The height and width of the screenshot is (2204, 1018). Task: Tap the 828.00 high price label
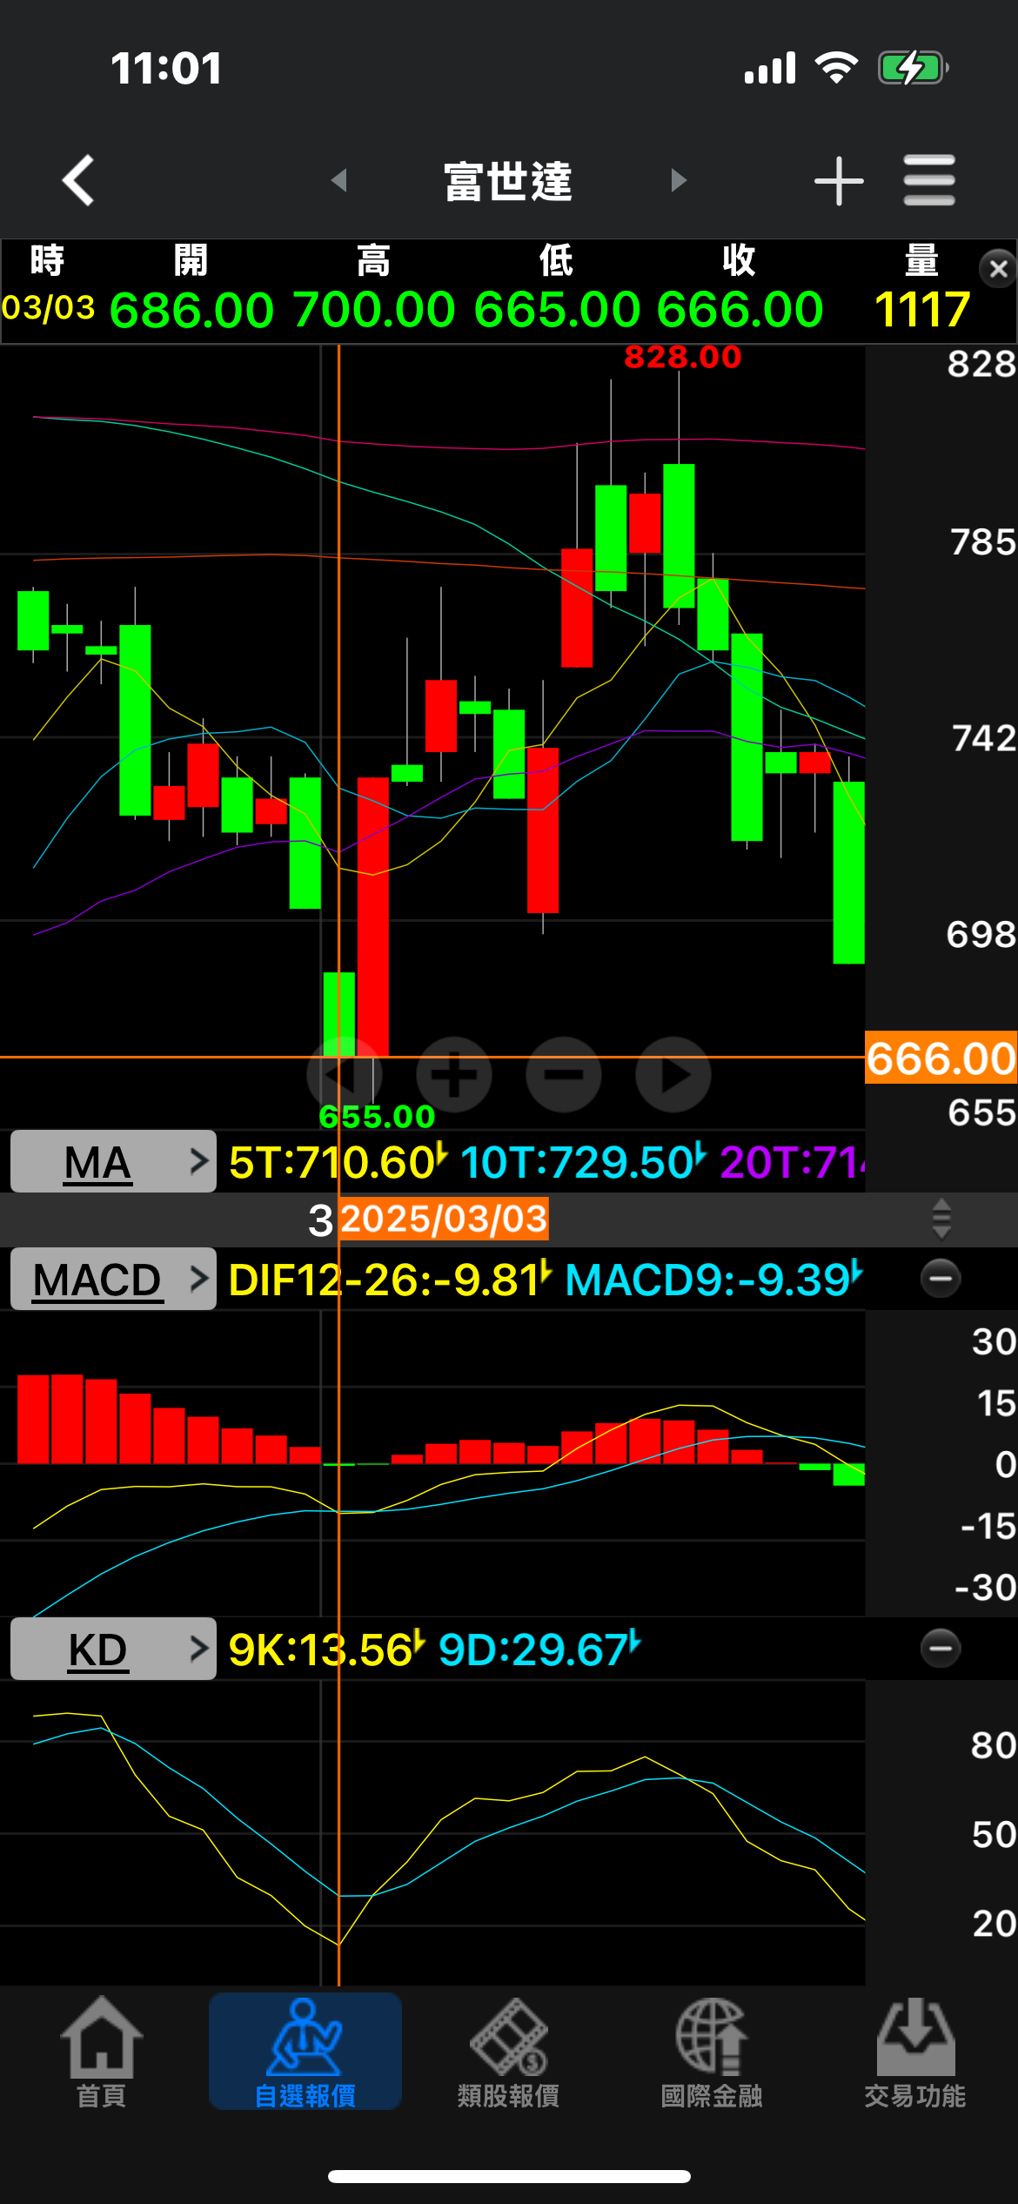(x=683, y=357)
